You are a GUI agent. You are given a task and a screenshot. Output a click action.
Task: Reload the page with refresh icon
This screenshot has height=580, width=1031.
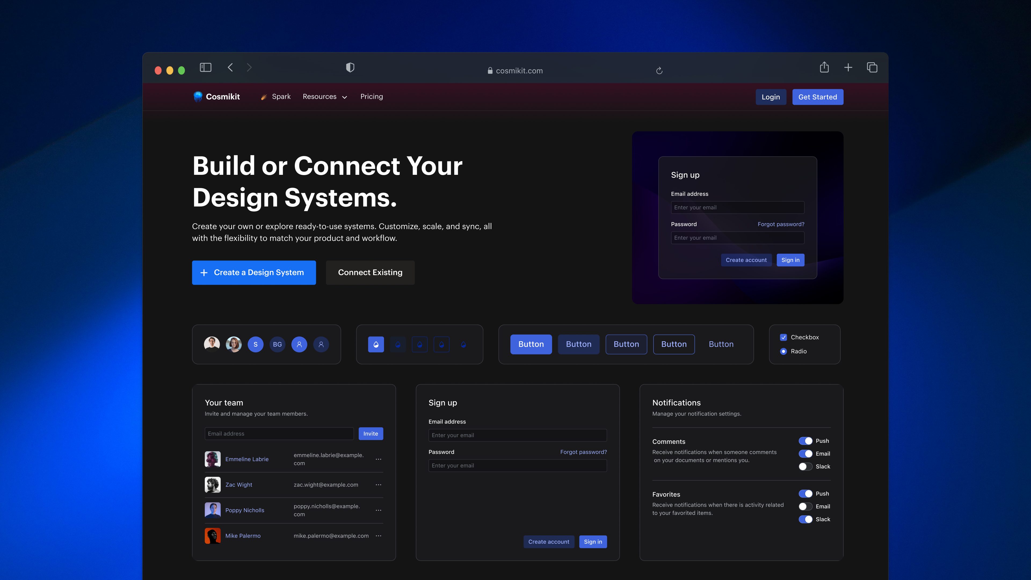[659, 71]
